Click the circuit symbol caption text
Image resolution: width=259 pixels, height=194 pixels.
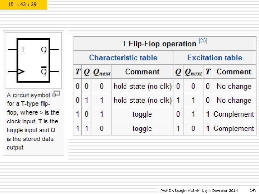pos(33,121)
